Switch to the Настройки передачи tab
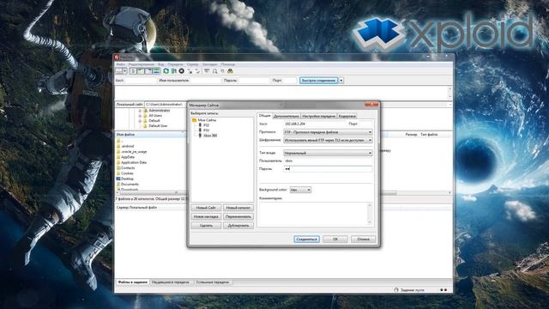Screen dimensions: 549x309 (318, 116)
